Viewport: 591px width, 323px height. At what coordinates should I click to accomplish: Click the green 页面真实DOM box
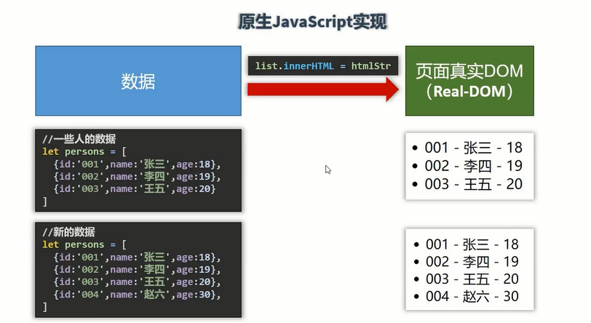pos(469,81)
